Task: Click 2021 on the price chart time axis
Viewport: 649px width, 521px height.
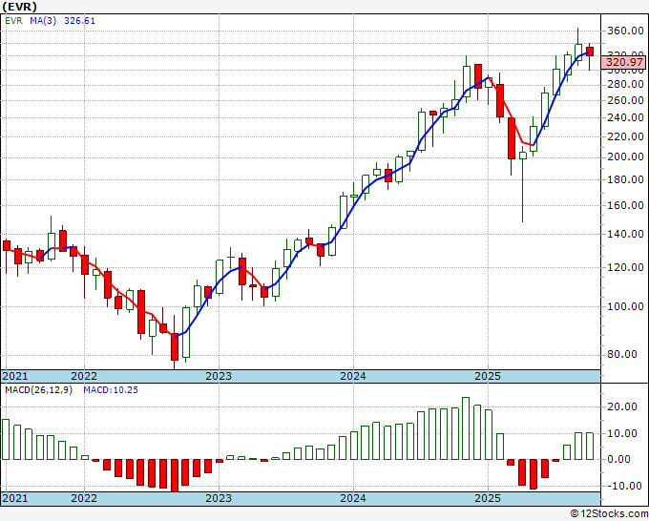Action: pos(15,376)
